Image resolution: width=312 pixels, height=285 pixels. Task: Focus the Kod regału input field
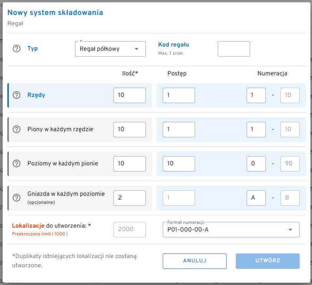point(234,49)
